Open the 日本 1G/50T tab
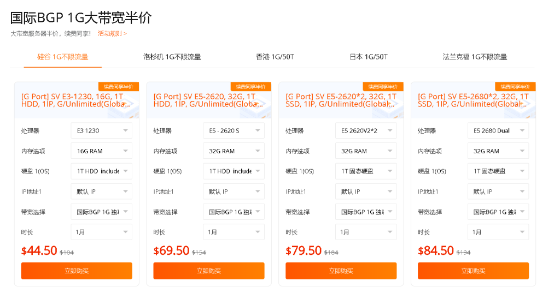560x287 pixels. (368, 57)
